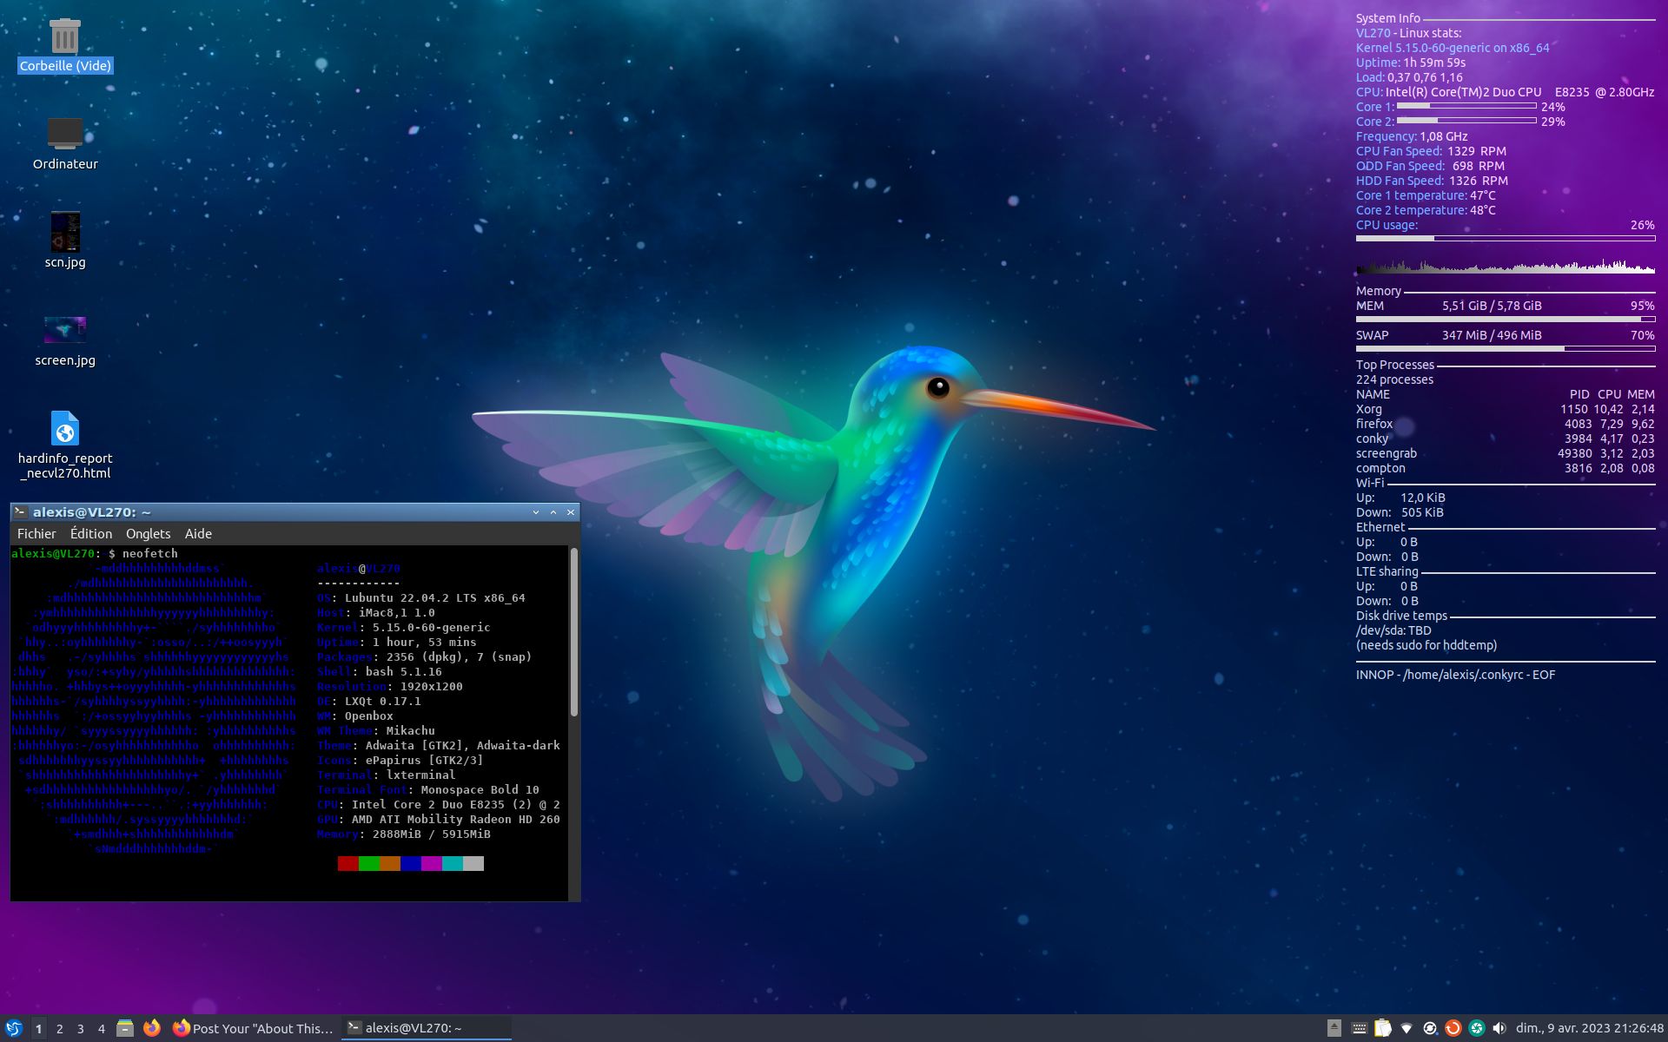The width and height of the screenshot is (1668, 1042).
Task: Switch to Firefox "Post Your About This" task
Action: pyautogui.click(x=254, y=1028)
